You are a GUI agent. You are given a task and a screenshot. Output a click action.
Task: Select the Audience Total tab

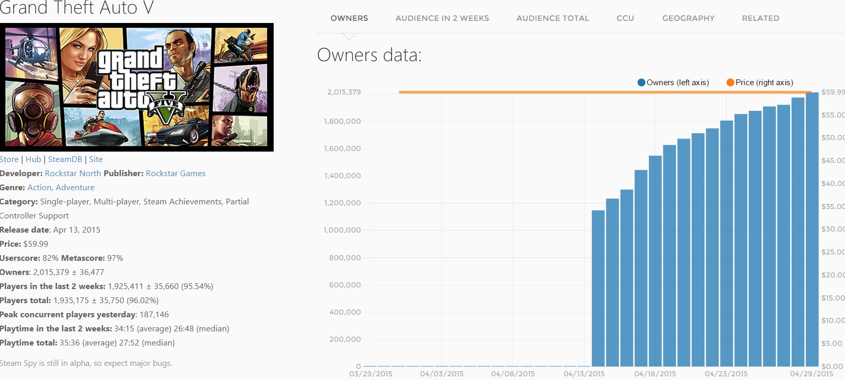point(553,18)
